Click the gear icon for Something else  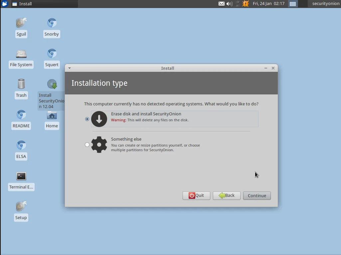pos(99,145)
